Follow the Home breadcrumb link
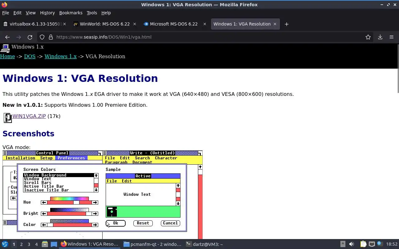 pyautogui.click(x=7, y=56)
